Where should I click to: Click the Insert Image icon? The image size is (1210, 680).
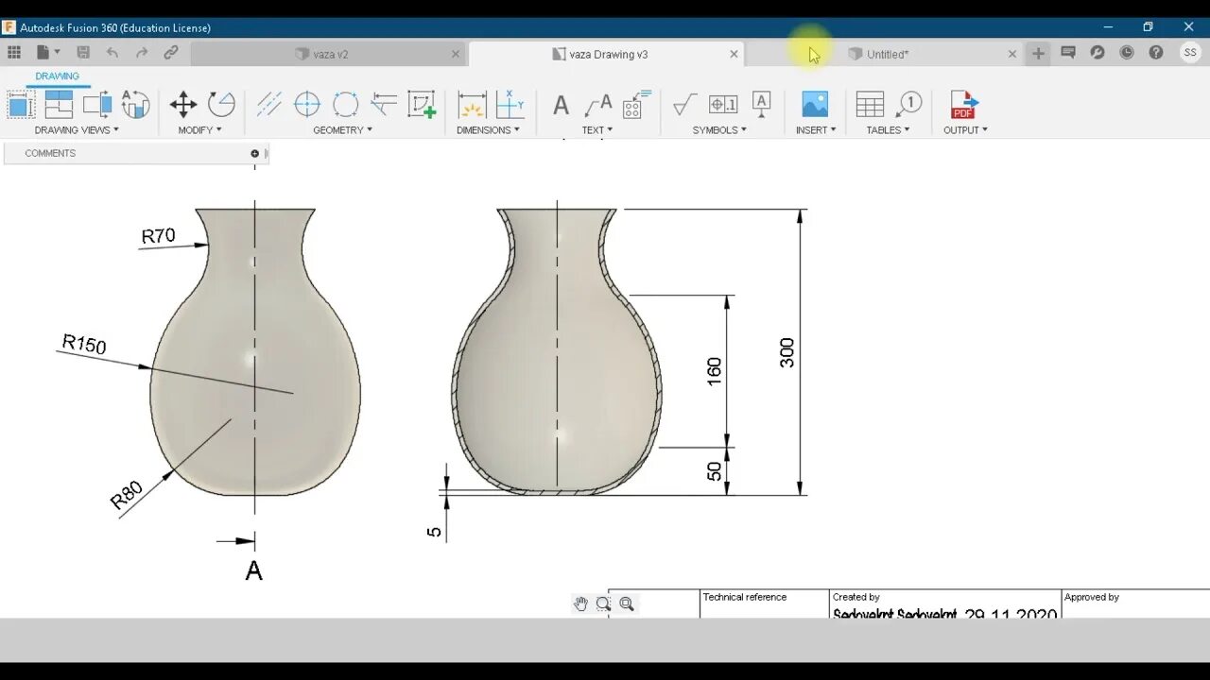point(815,104)
